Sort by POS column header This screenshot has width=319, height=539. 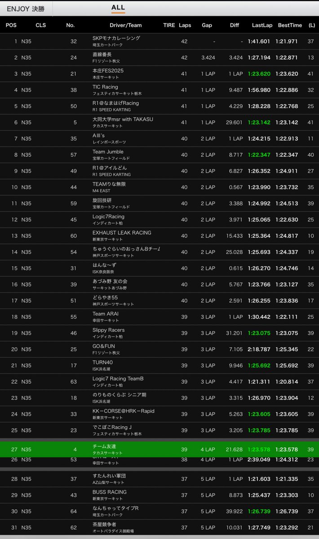click(11, 25)
